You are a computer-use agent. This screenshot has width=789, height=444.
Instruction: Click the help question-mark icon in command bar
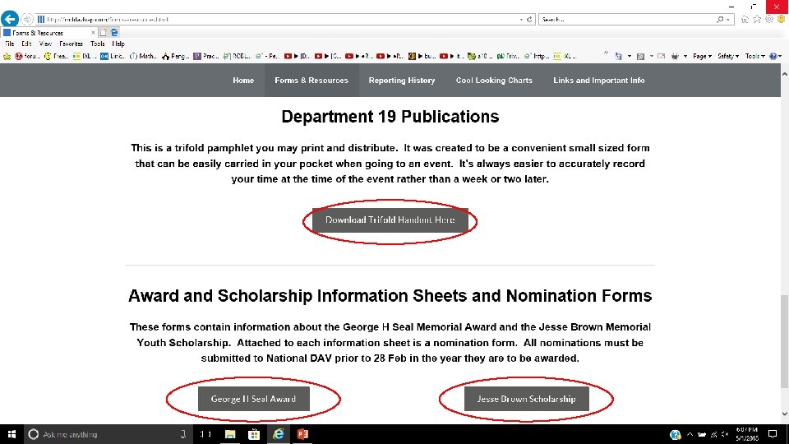[x=773, y=57]
